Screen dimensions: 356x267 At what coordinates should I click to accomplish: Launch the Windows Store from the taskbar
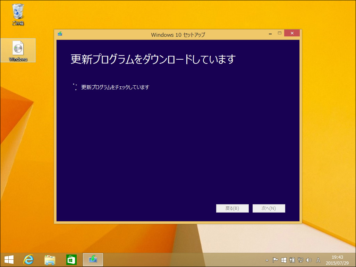(x=71, y=259)
